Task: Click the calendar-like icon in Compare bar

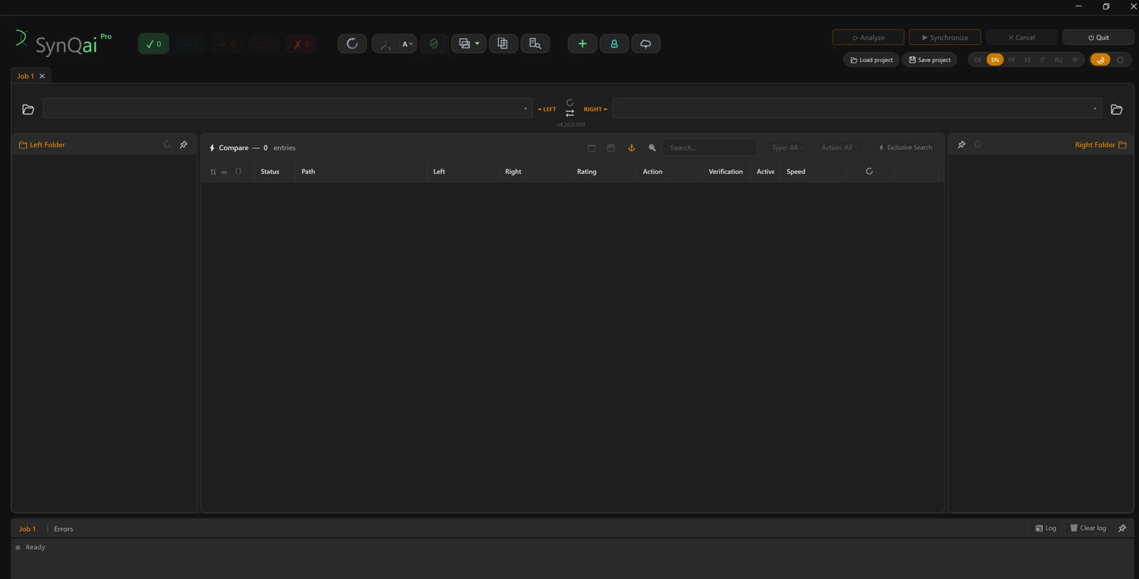Action: (x=611, y=147)
